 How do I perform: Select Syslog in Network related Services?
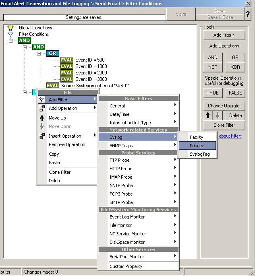click(x=138, y=137)
